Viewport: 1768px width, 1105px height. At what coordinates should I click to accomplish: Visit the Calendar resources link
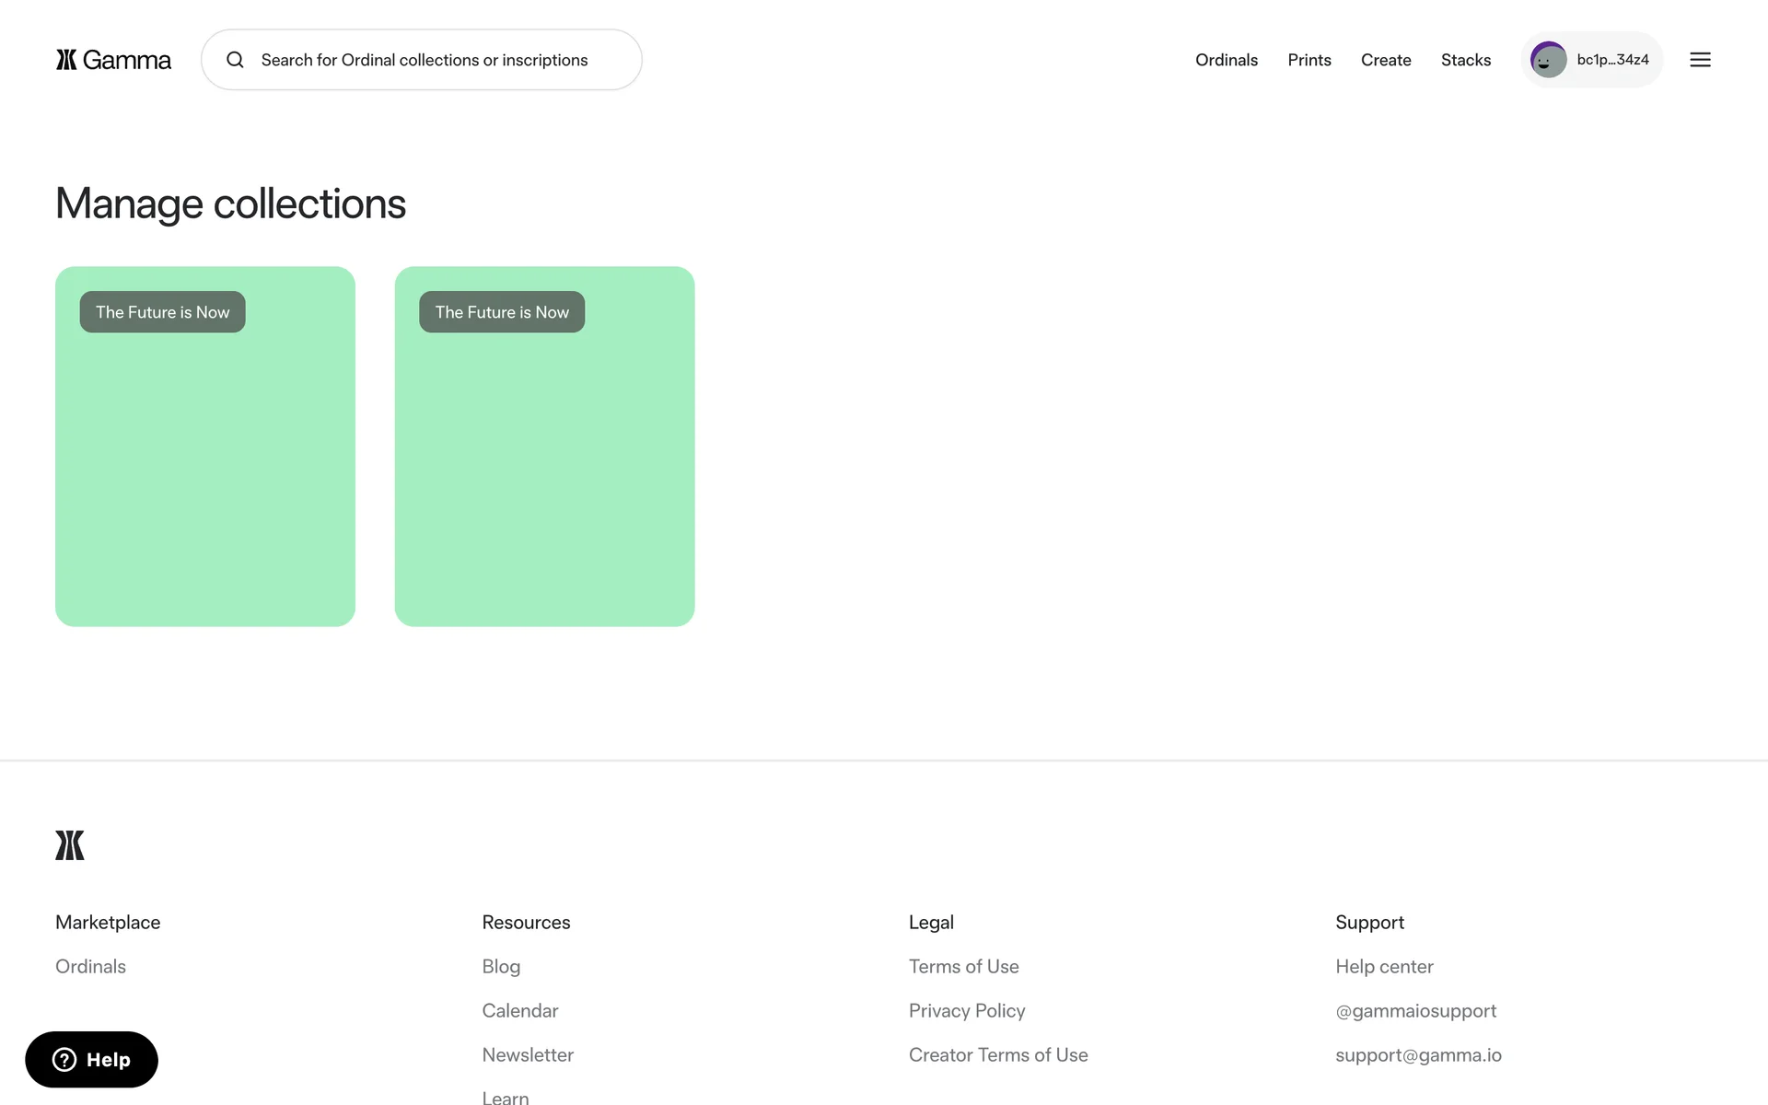[519, 1010]
